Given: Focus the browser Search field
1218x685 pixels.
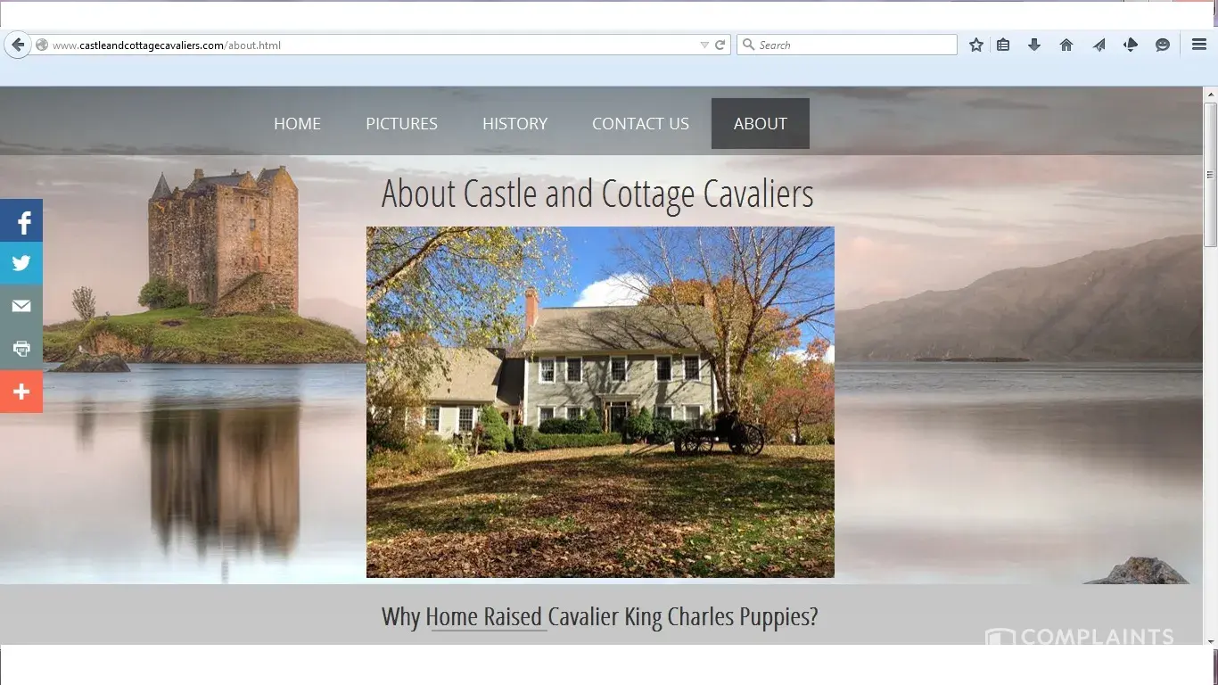Looking at the screenshot, I should click(847, 45).
